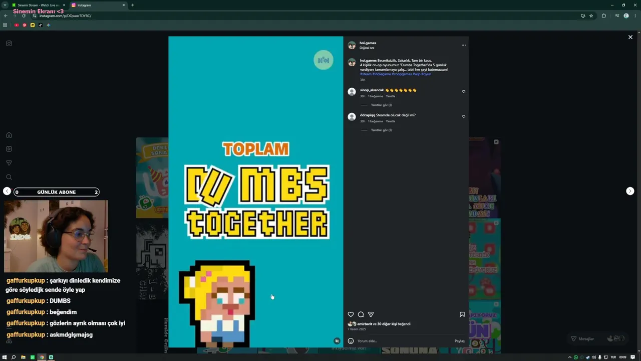Screen dimensions: 641x361
Task: Reply to sinop_alsancak's comment
Action: click(390, 96)
